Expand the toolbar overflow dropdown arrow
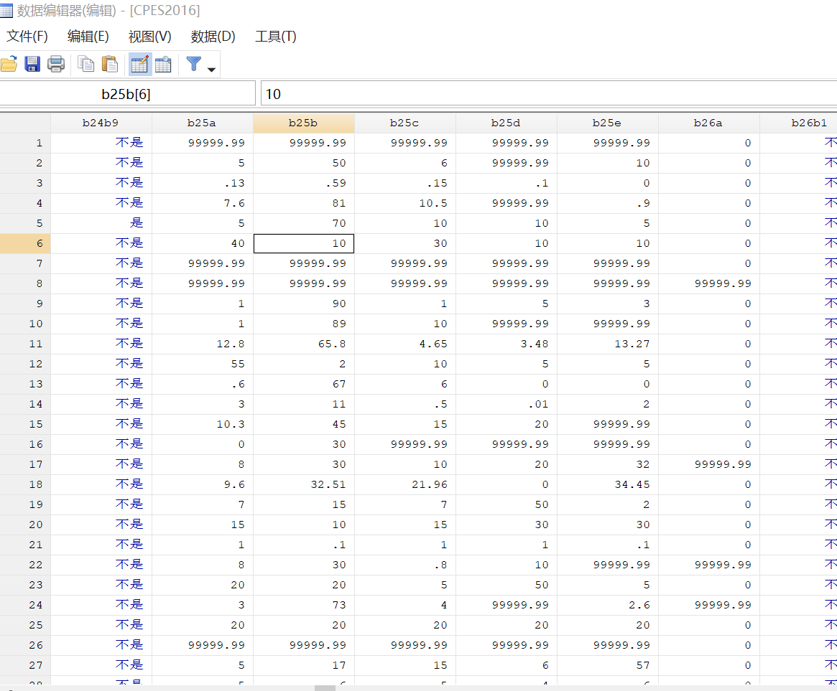This screenshot has height=691, width=837. click(x=211, y=70)
